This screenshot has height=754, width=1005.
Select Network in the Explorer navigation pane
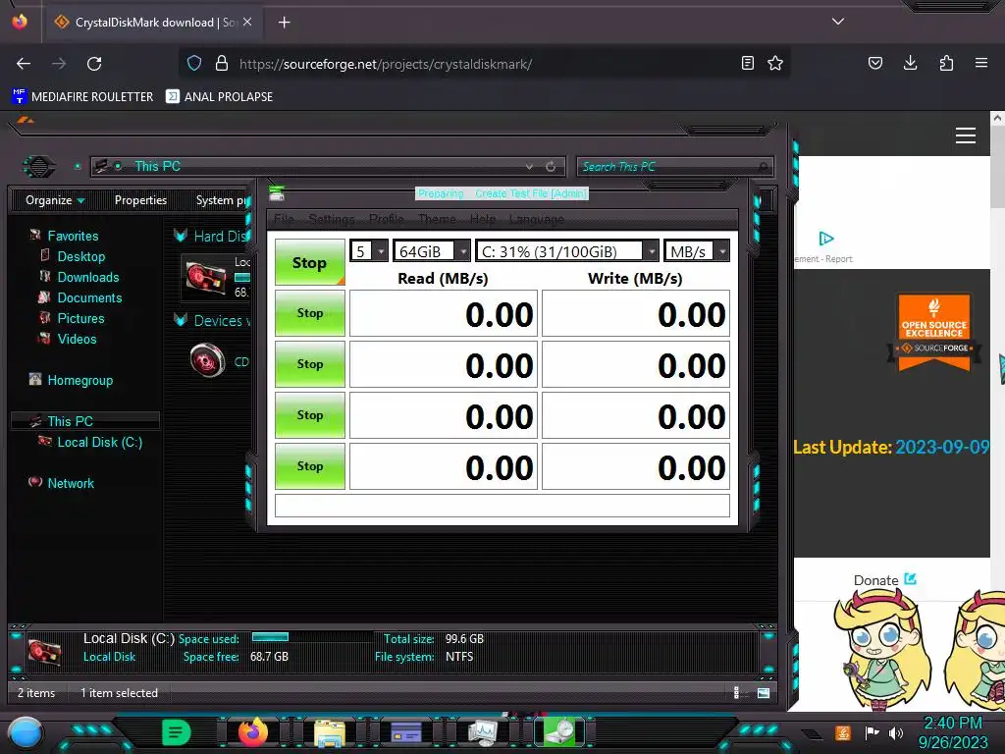pyautogui.click(x=71, y=483)
